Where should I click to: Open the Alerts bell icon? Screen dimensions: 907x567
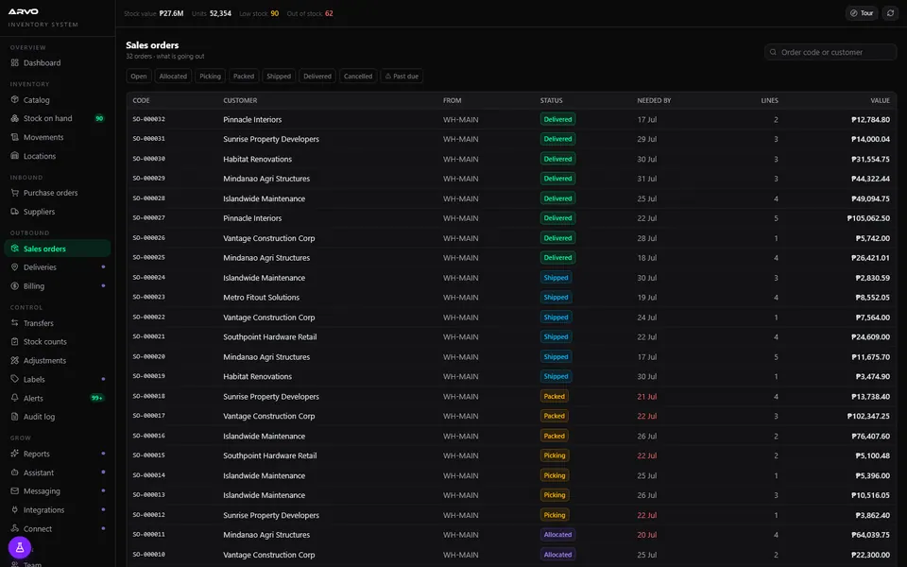[15, 398]
